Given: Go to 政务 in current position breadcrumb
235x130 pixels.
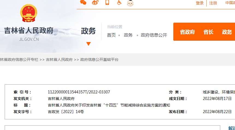Looking at the screenshot, I should click(128, 35).
